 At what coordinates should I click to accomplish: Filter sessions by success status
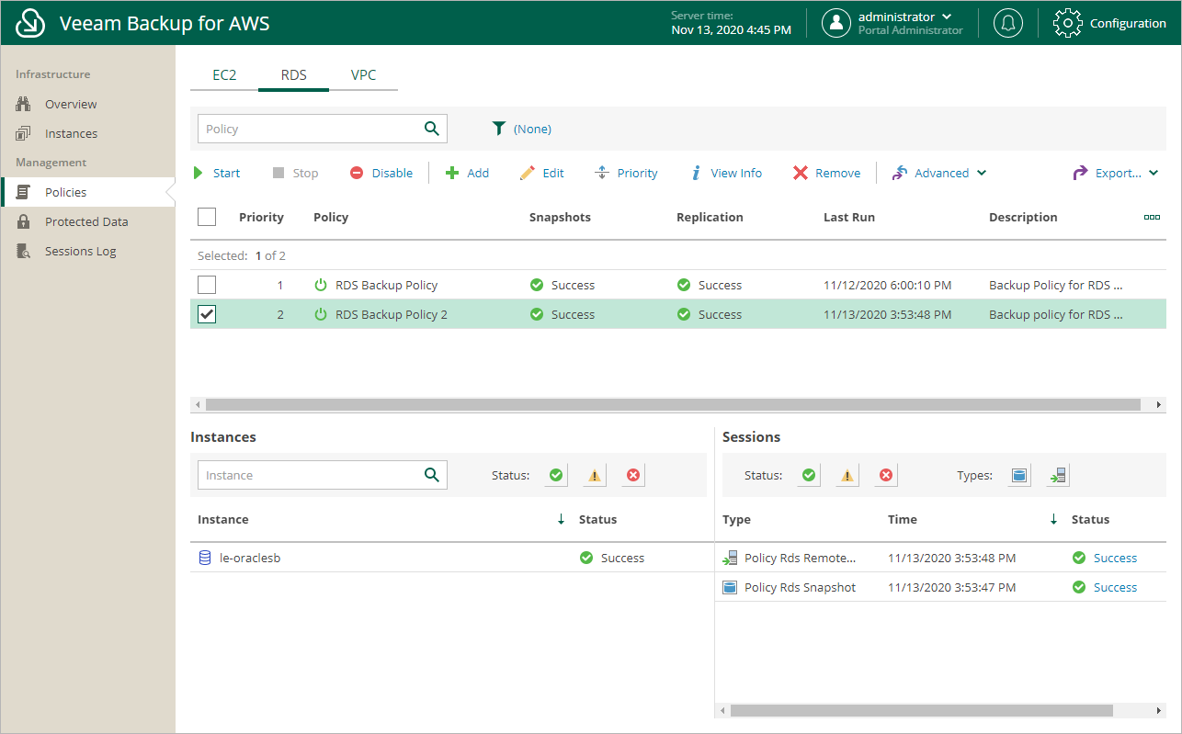pos(809,475)
